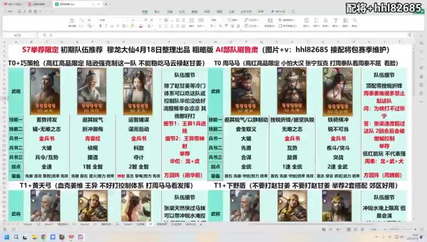Click the full screen icon in status bar

pos(422,230)
